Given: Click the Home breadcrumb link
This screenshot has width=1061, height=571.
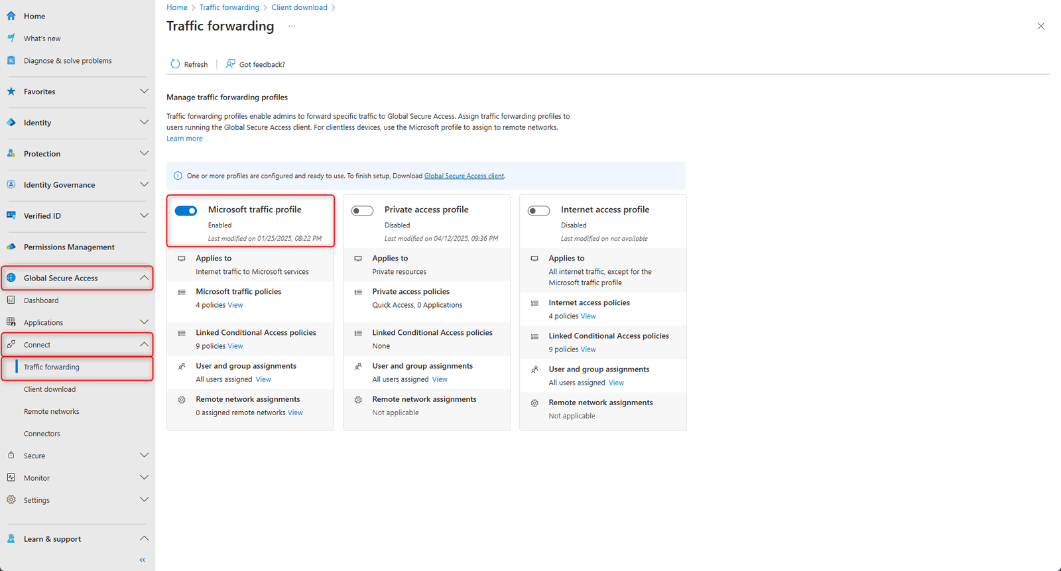Looking at the screenshot, I should [x=177, y=7].
